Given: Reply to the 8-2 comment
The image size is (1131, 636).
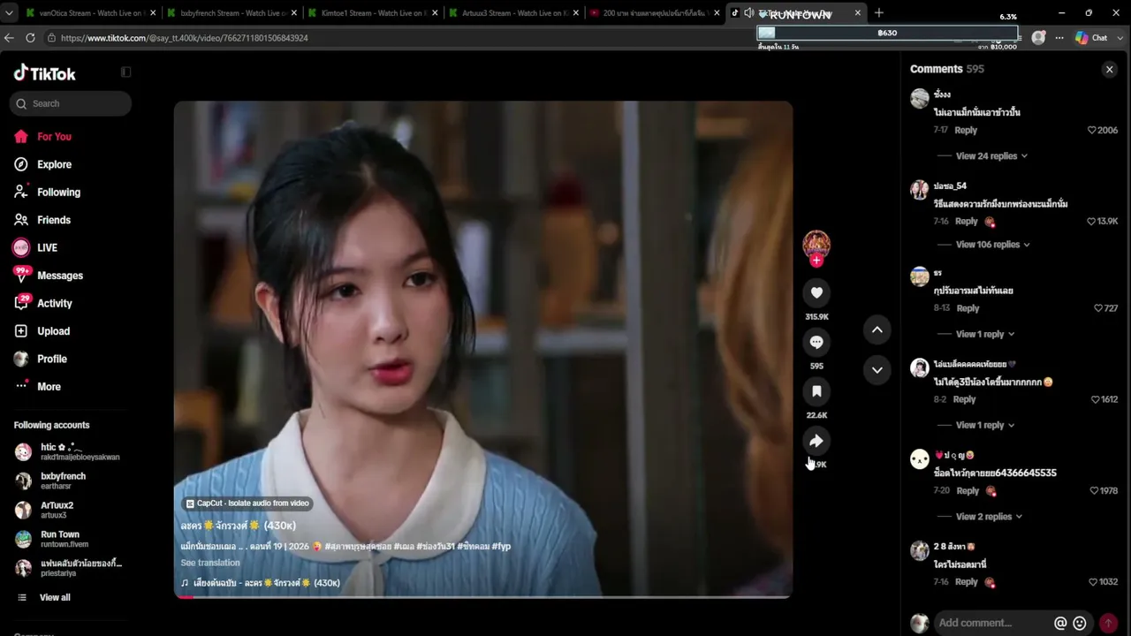Looking at the screenshot, I should pos(964,399).
